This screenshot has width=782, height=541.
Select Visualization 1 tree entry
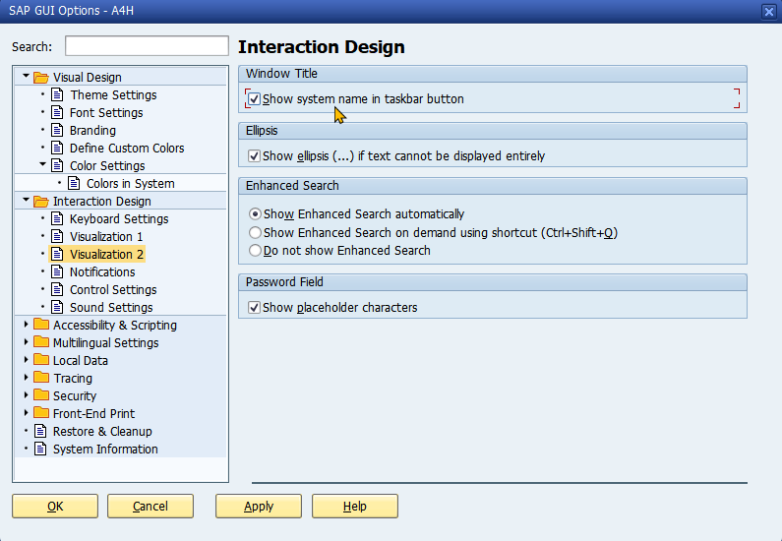coord(105,236)
